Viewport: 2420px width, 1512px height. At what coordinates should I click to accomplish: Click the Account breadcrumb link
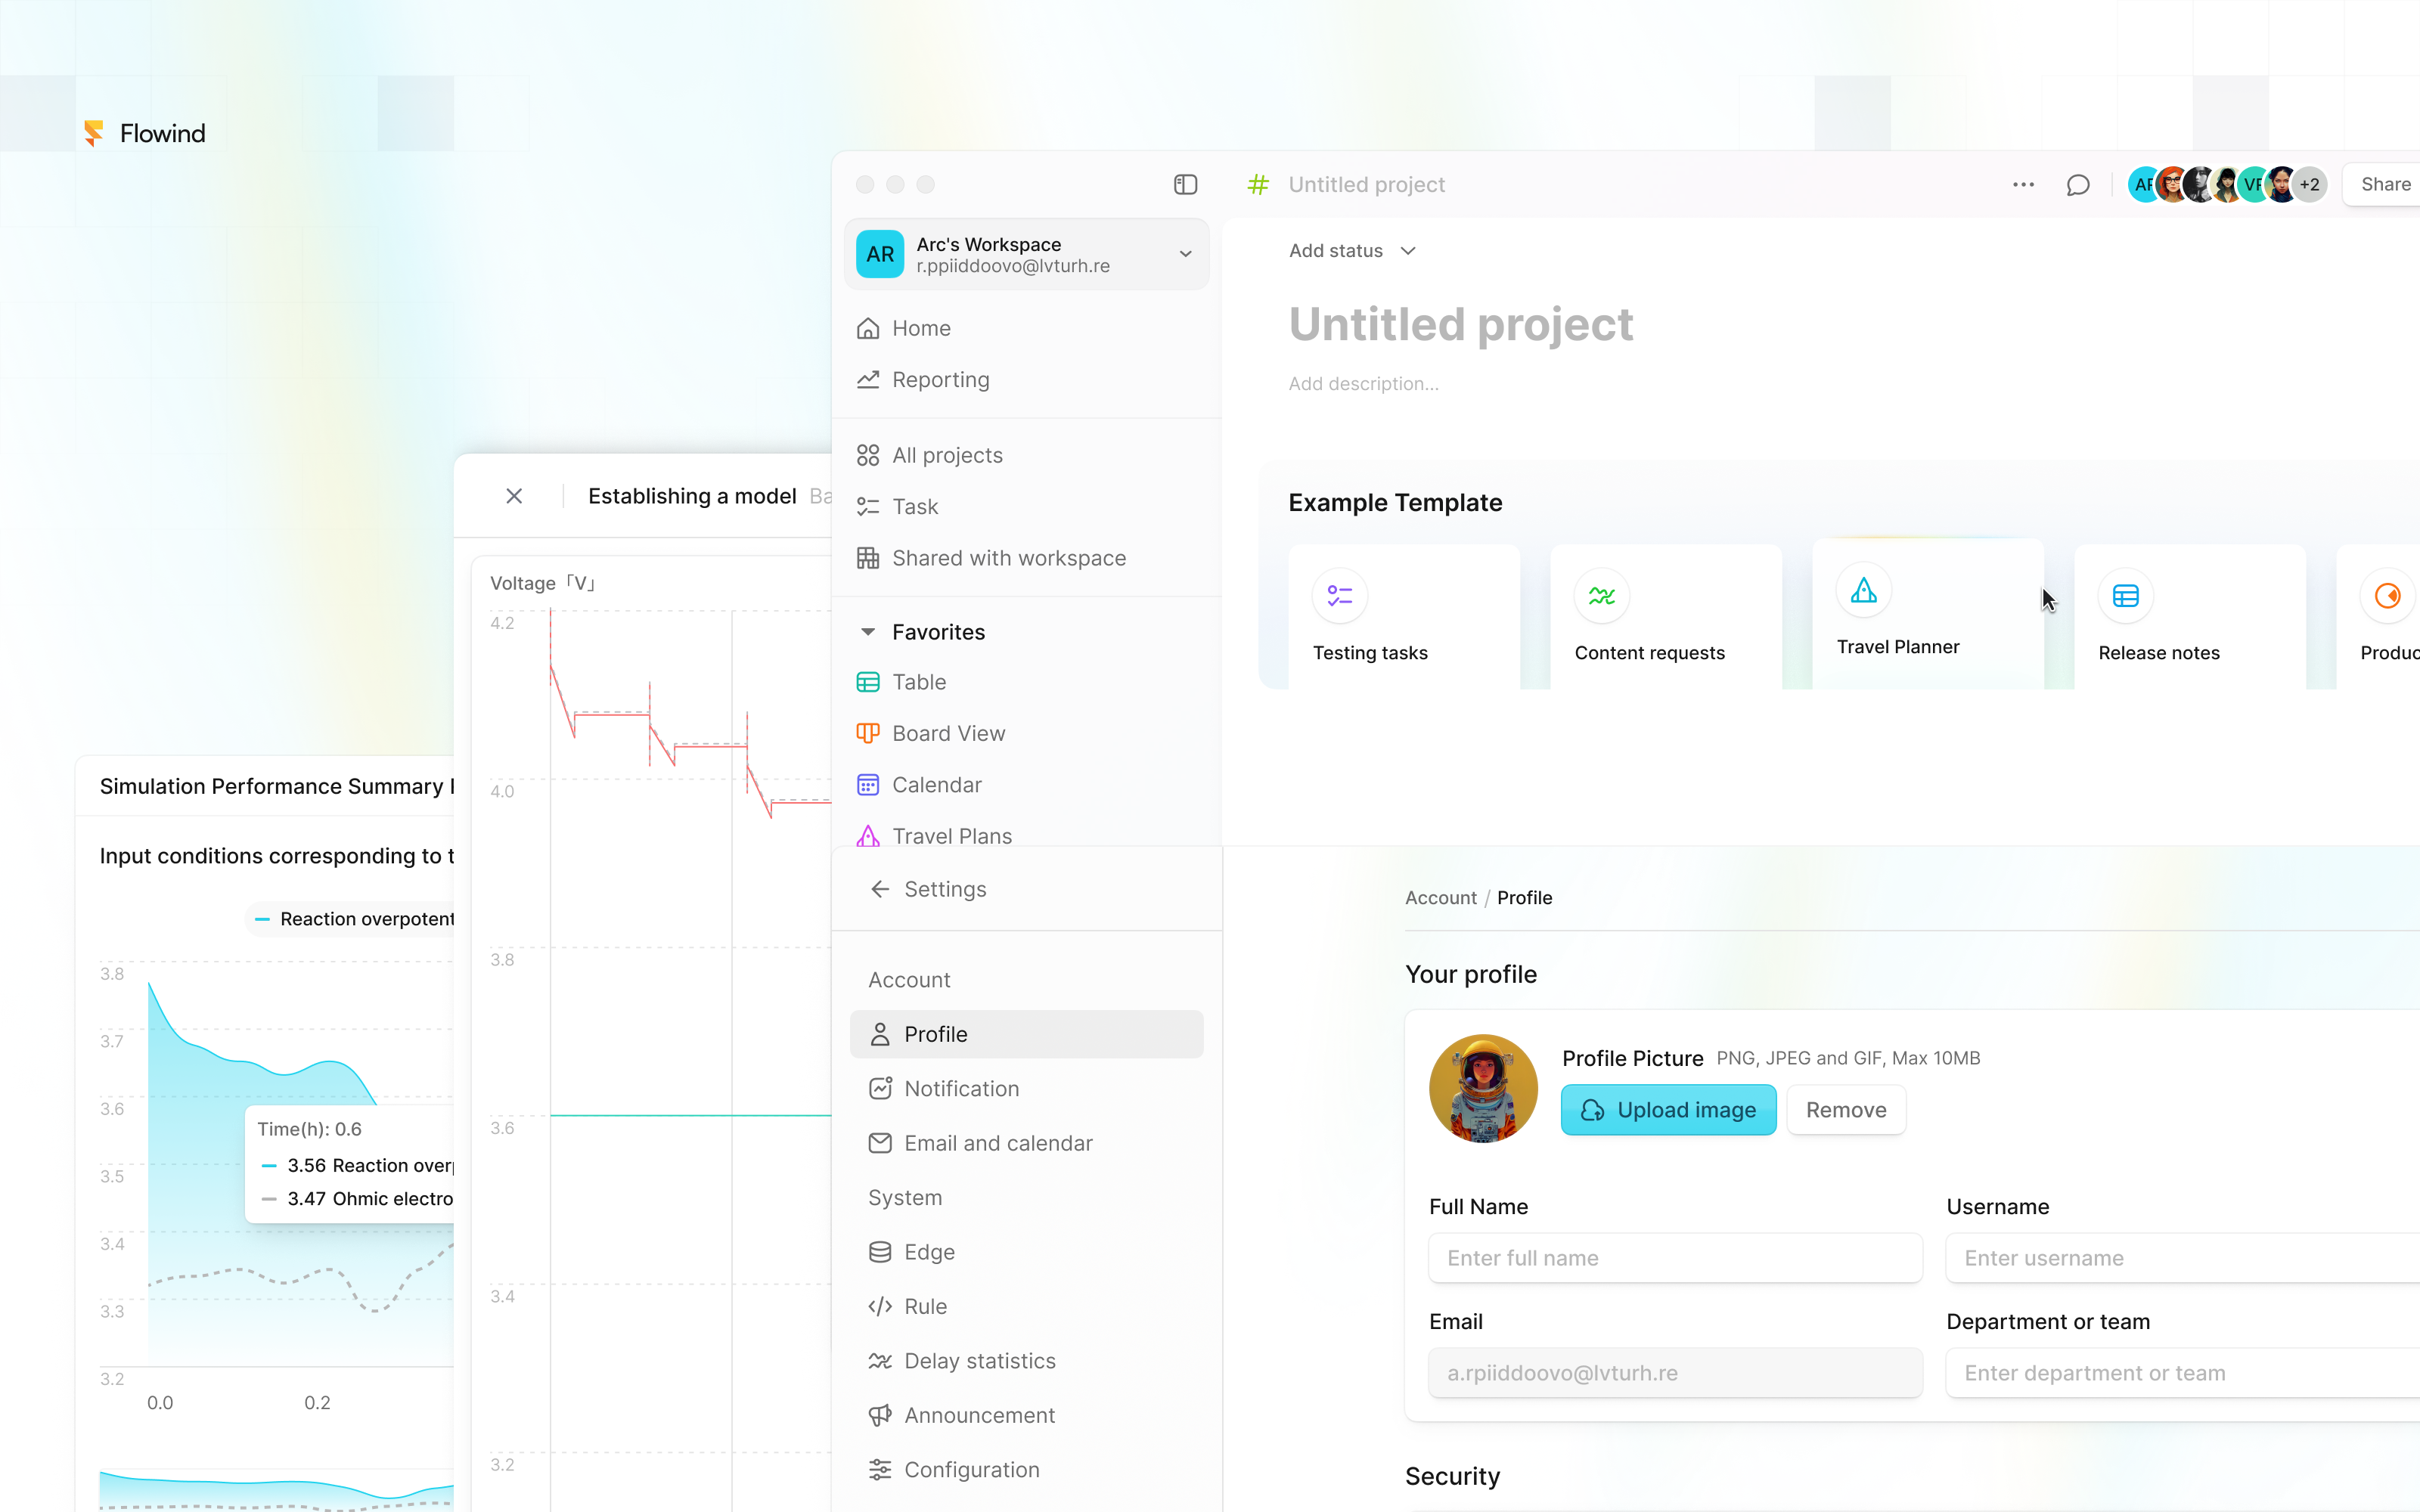click(1440, 898)
